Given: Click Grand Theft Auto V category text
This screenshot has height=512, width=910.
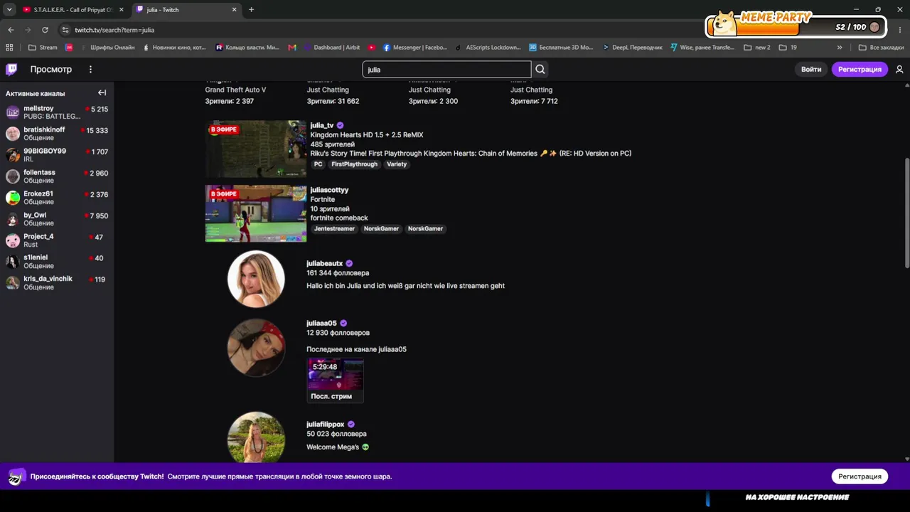Looking at the screenshot, I should 235,90.
